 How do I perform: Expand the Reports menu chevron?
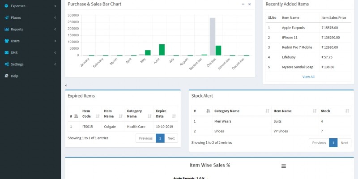pos(55,29)
